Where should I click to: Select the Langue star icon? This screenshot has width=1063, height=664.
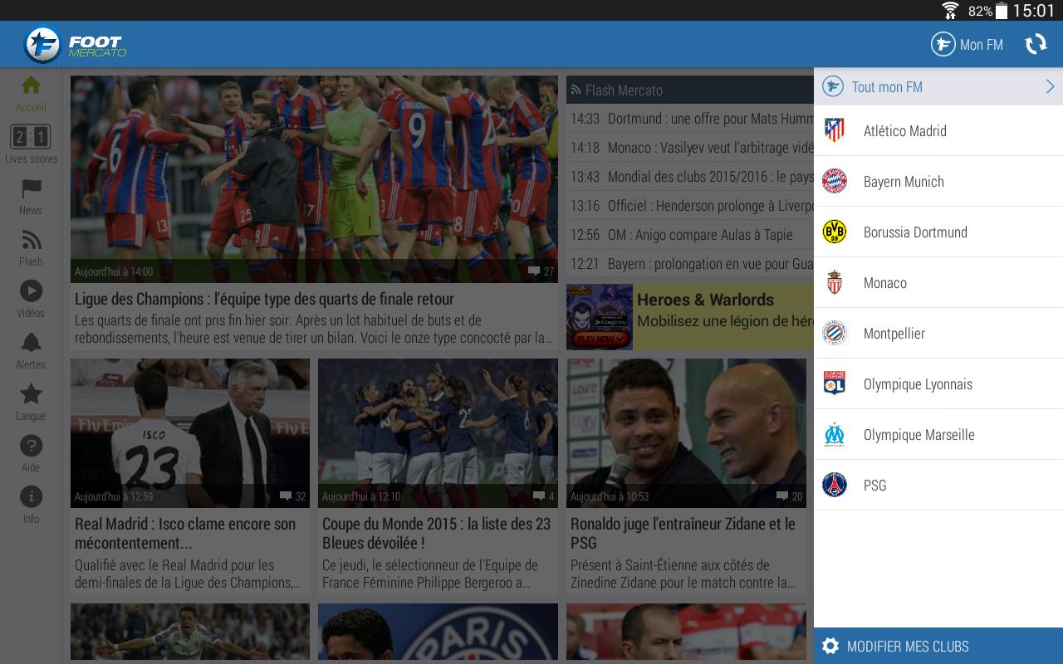pos(31,394)
